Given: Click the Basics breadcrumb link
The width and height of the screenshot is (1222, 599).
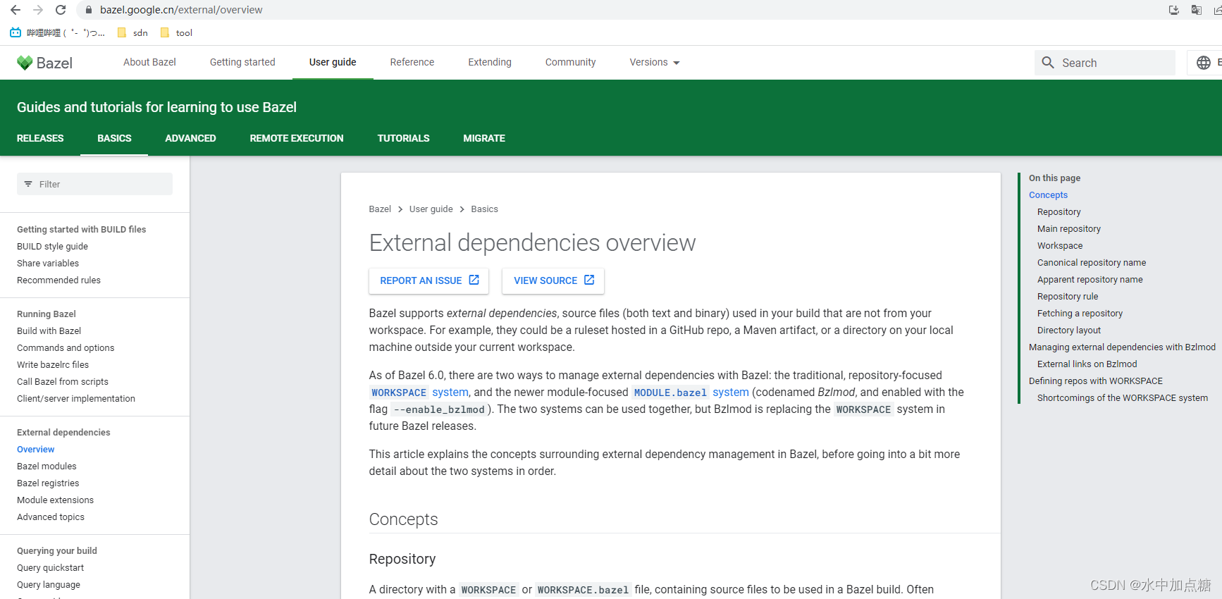Looking at the screenshot, I should click(484, 209).
